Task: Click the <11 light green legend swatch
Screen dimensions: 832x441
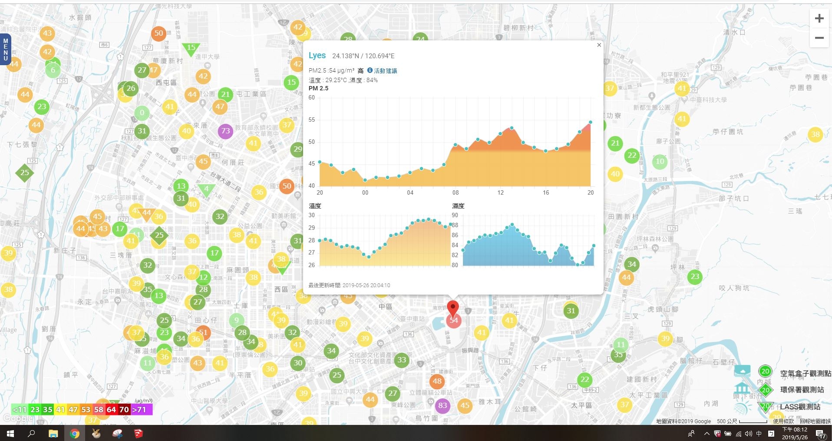Action: pos(20,409)
